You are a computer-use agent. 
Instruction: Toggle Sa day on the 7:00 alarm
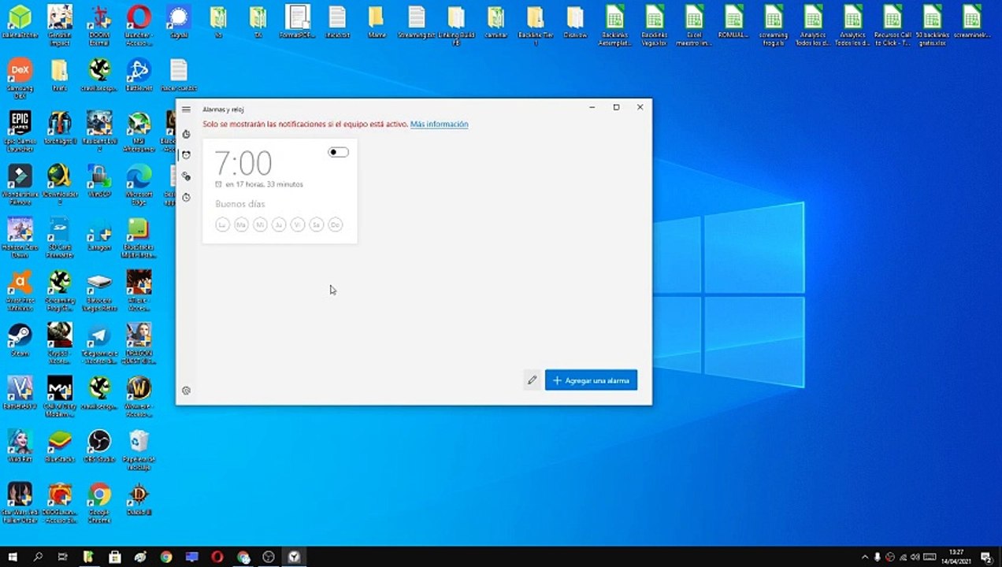tap(317, 225)
